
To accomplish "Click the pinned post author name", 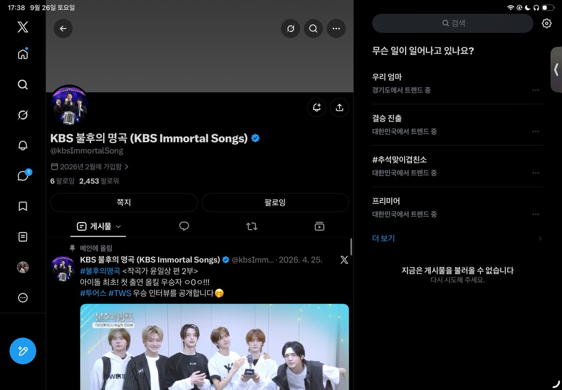I will click(x=150, y=260).
